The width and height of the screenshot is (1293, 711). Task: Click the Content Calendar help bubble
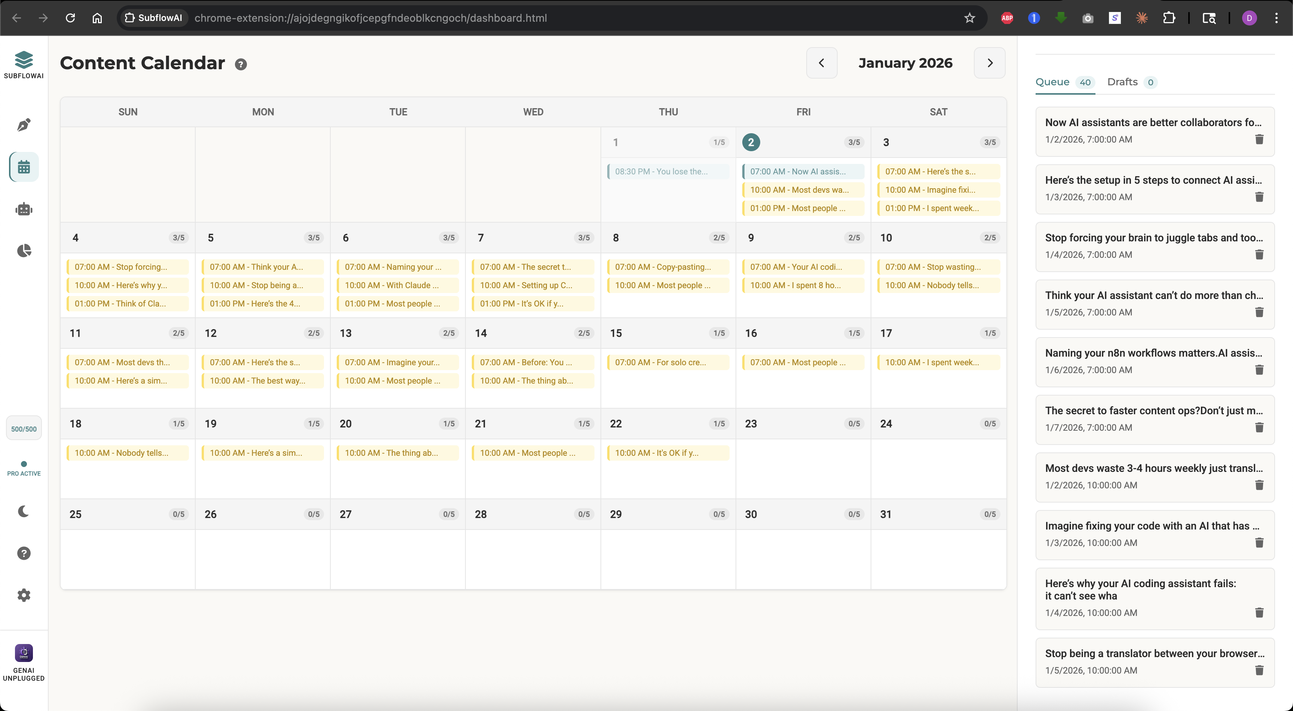pos(241,64)
